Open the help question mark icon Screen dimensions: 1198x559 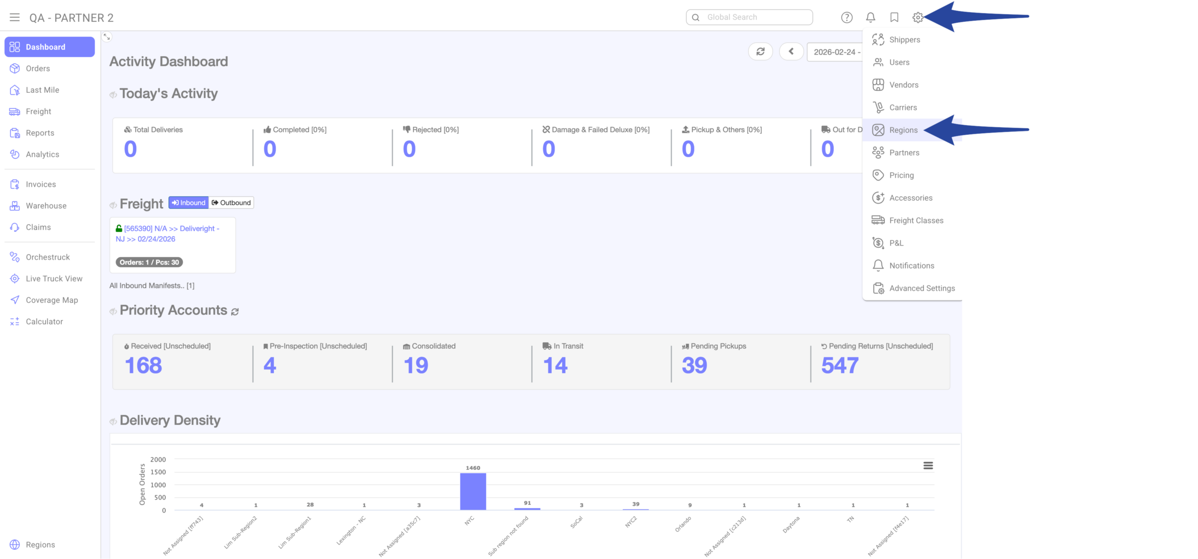tap(846, 17)
